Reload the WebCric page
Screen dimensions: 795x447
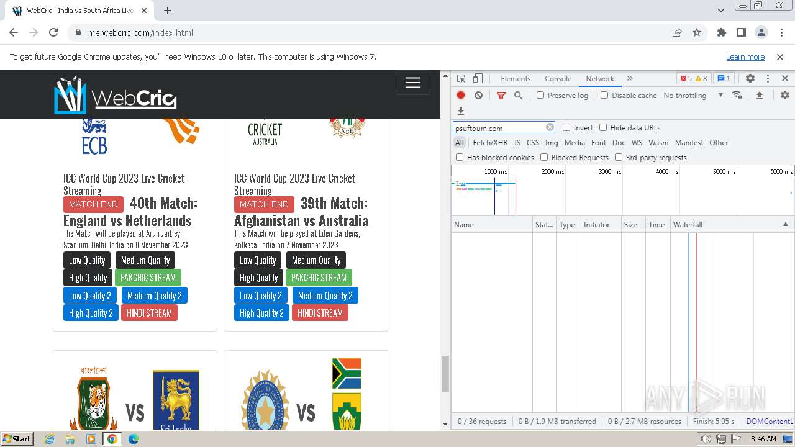(53, 32)
